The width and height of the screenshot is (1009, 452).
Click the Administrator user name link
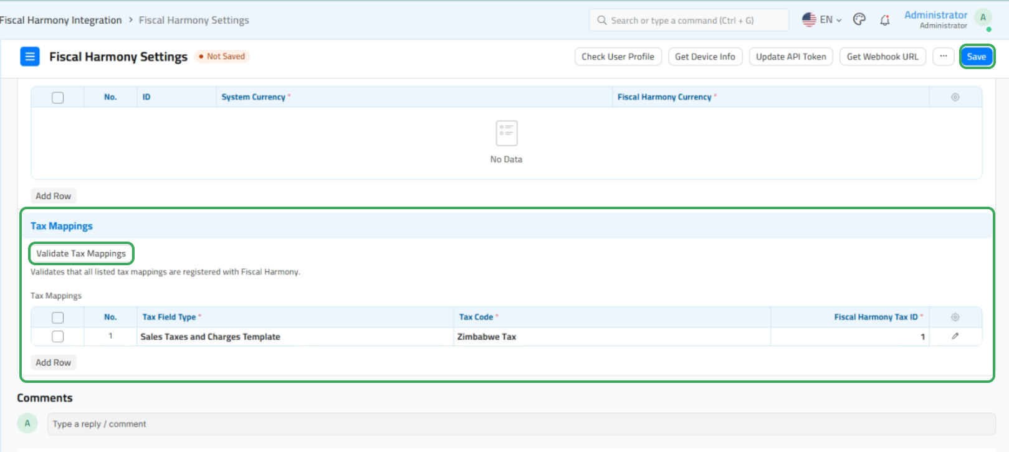point(935,15)
